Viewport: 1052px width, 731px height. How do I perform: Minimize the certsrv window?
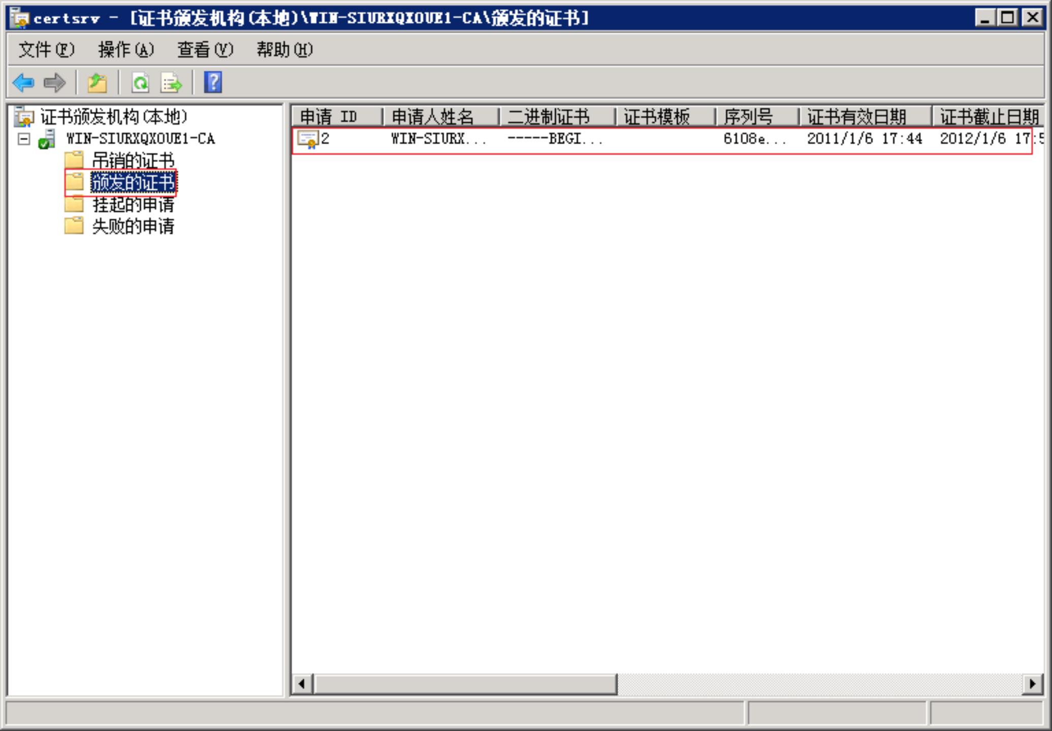pyautogui.click(x=985, y=18)
